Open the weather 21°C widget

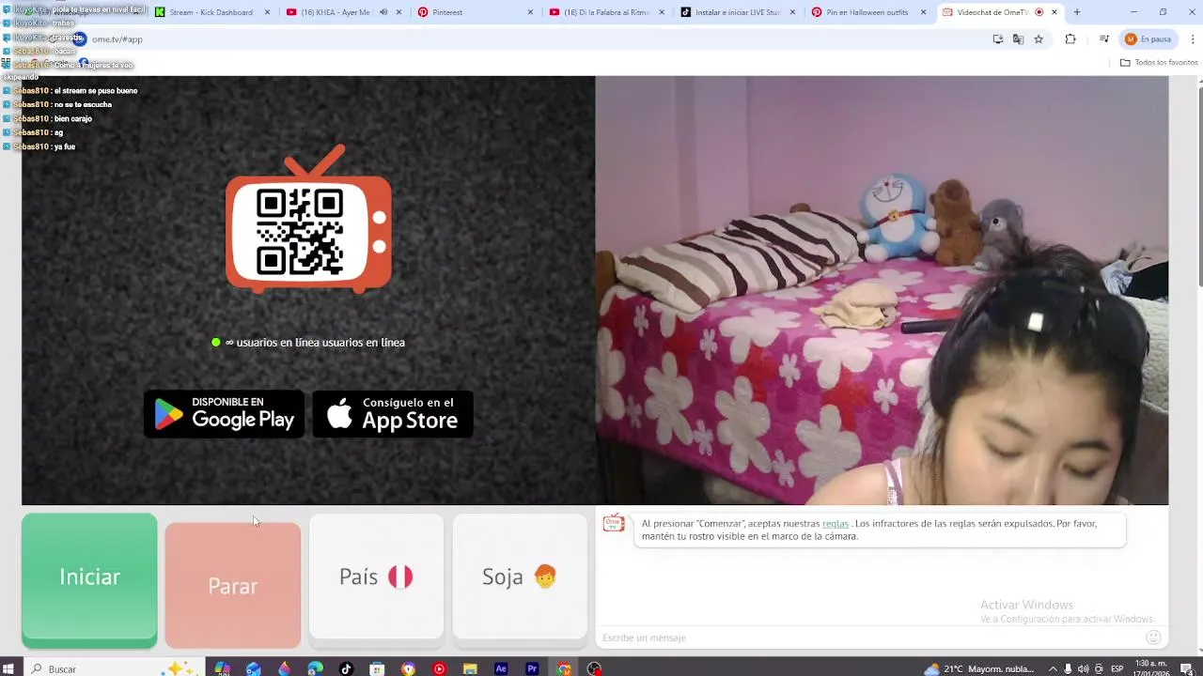pyautogui.click(x=978, y=668)
